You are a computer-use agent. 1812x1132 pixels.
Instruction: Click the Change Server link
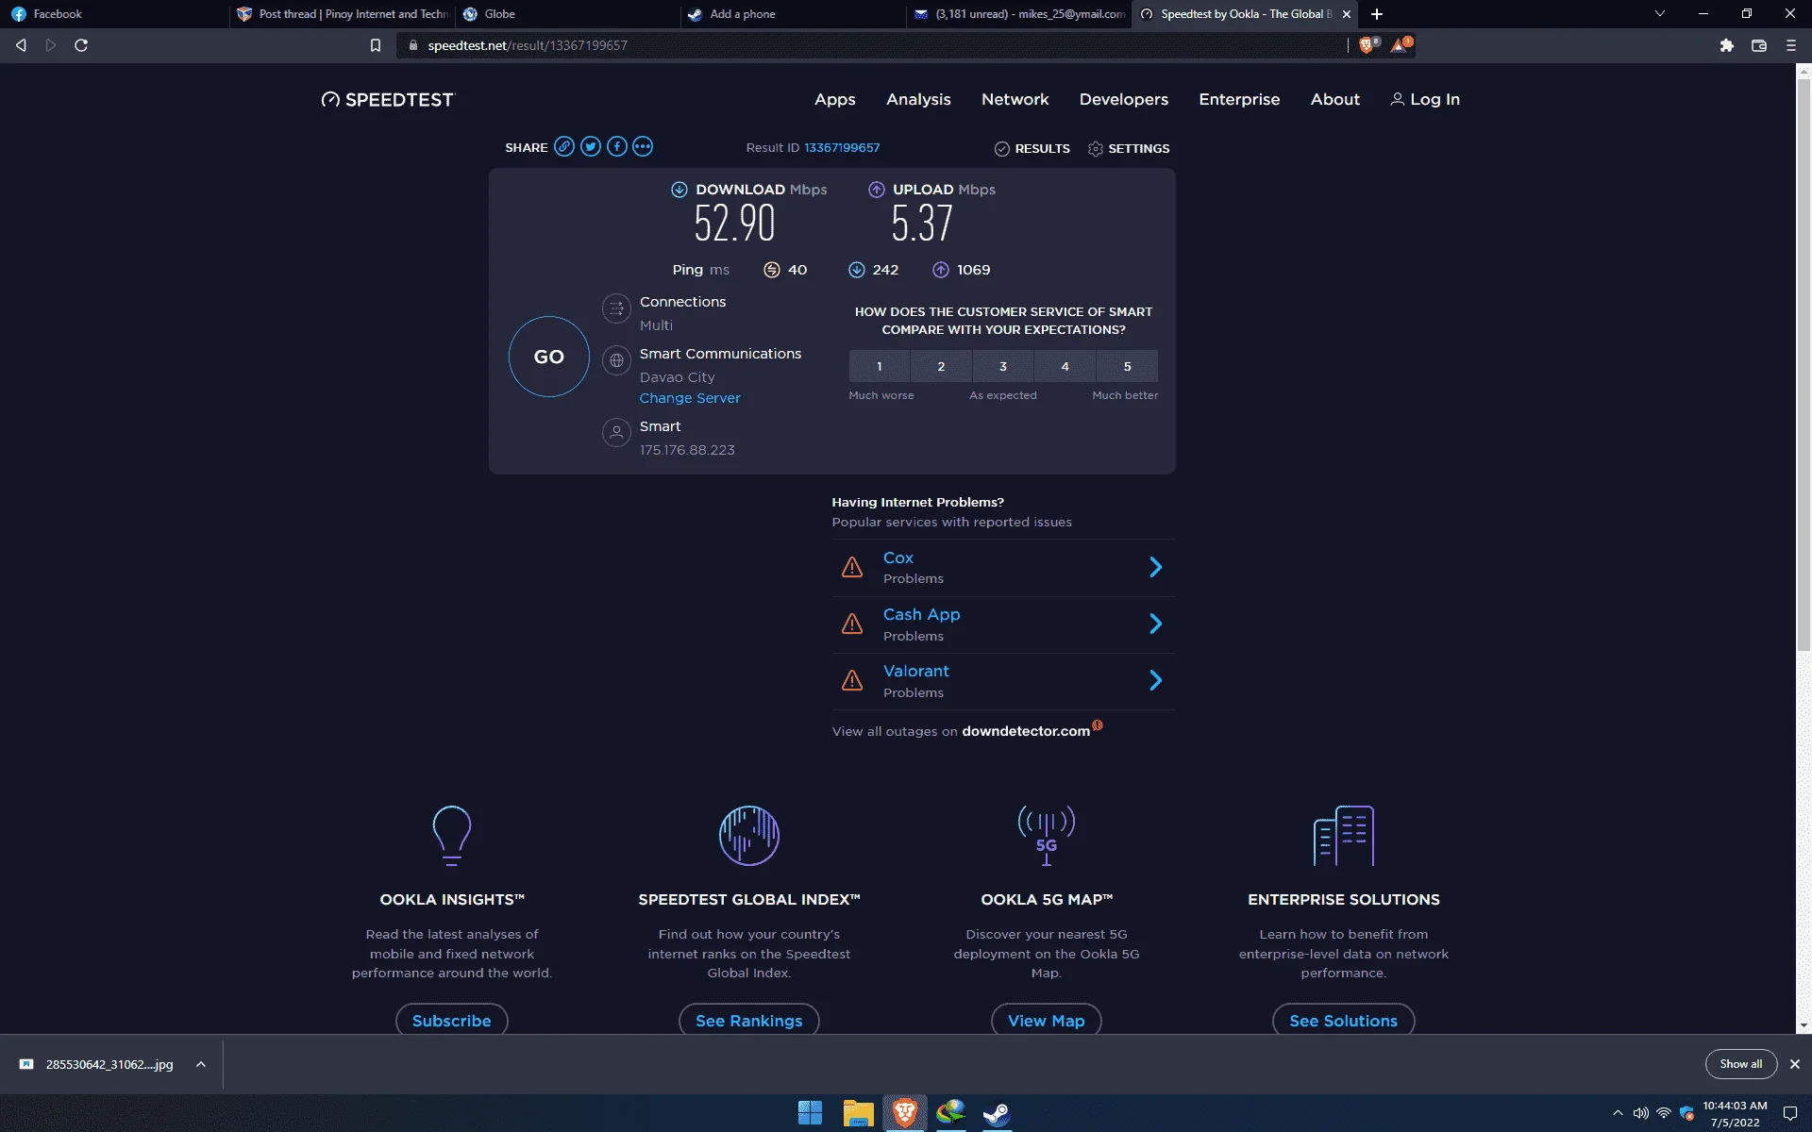point(690,398)
